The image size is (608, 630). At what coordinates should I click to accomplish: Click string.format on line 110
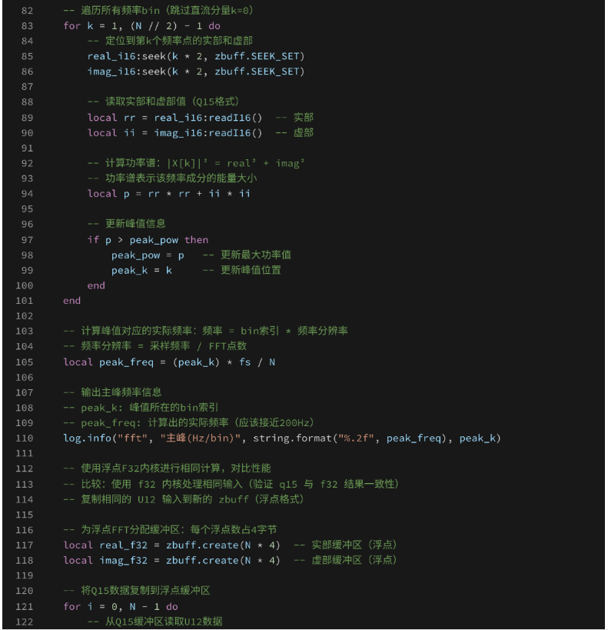tap(292, 438)
